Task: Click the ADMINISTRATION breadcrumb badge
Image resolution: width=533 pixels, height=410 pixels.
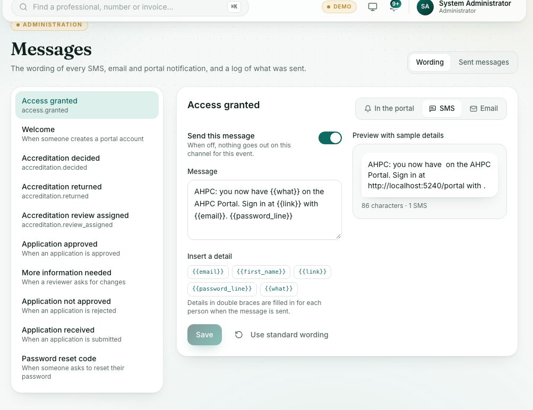Action: pos(49,25)
